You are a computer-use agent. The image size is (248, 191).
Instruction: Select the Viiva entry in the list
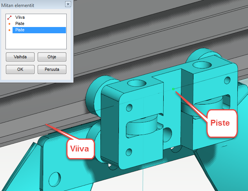20,18
